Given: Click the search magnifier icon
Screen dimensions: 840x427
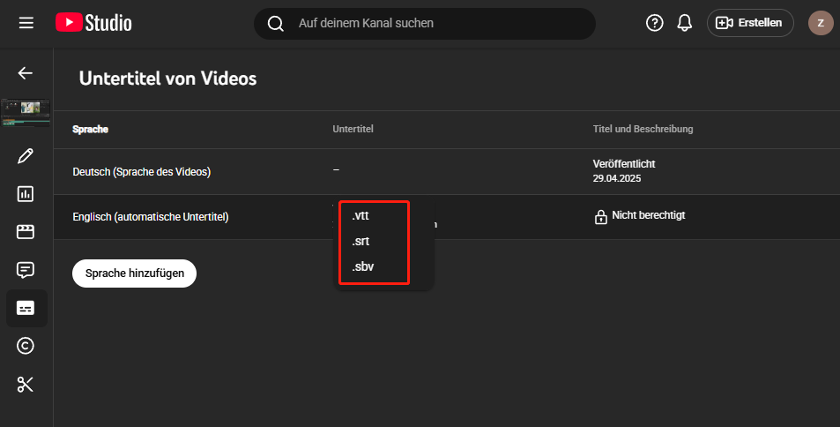Looking at the screenshot, I should pos(275,24).
